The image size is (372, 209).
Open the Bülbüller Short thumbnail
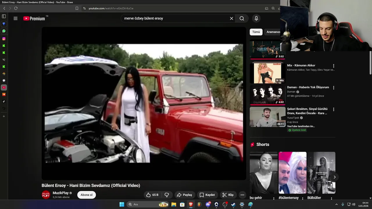(321, 173)
